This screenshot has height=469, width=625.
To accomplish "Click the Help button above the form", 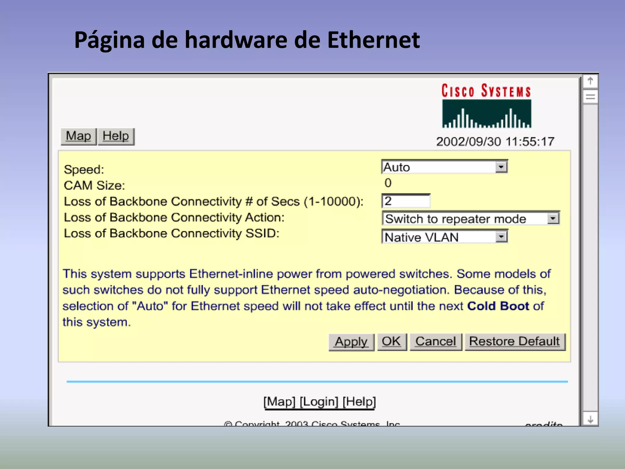I will [116, 136].
